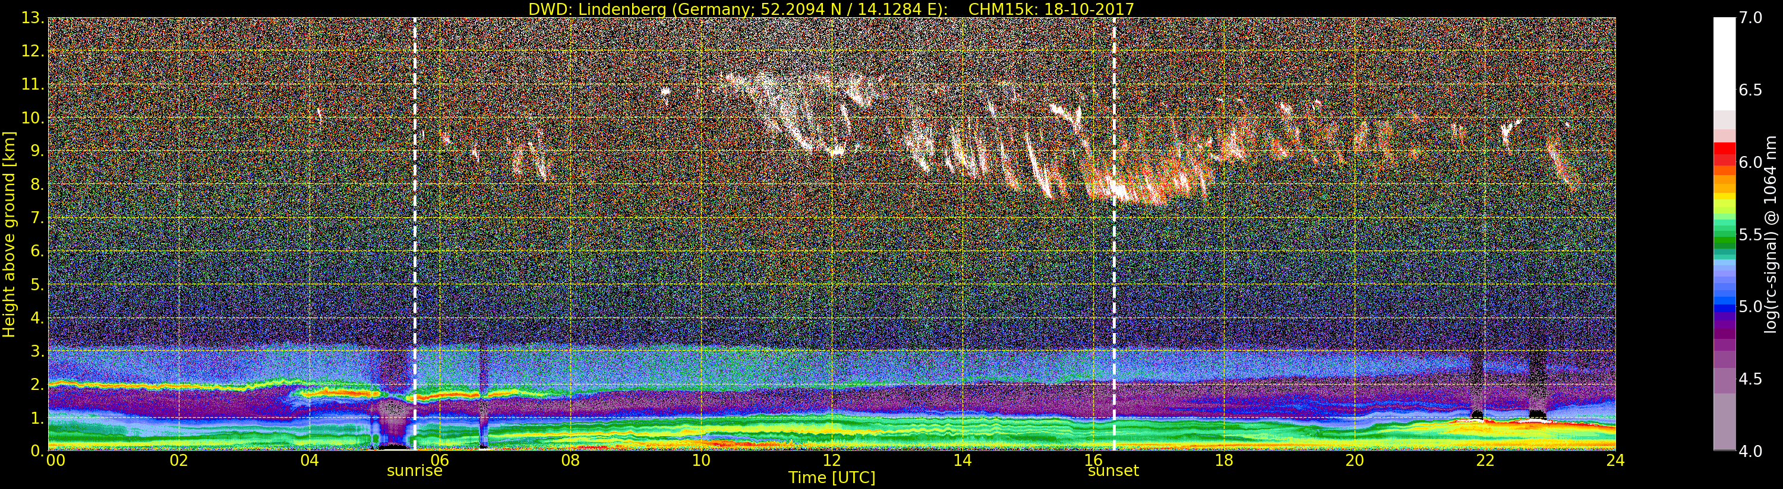Screen dimensions: 1783x489
Task: Click the height axis tick label '11.'
Action: 33,84
